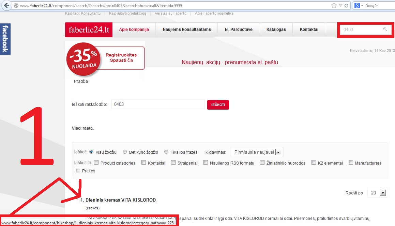This screenshot has height=226, width=395.
Task: Click the red IEŠKOTI button
Action: [218, 105]
